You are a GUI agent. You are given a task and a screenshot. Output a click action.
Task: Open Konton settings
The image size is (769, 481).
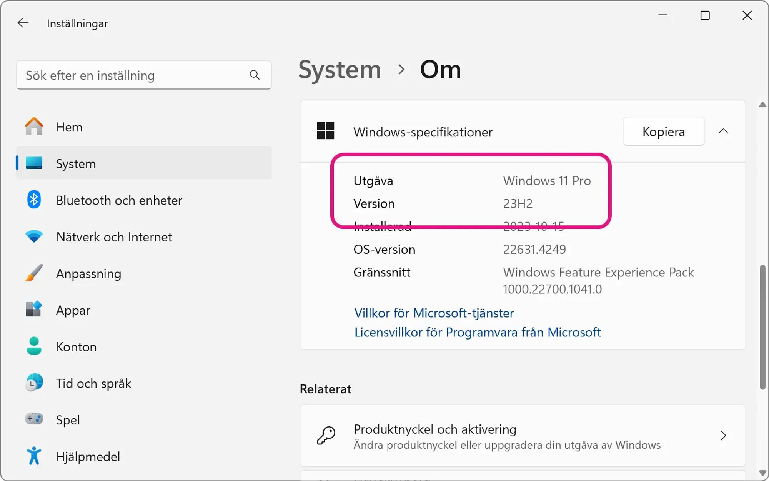pyautogui.click(x=143, y=346)
